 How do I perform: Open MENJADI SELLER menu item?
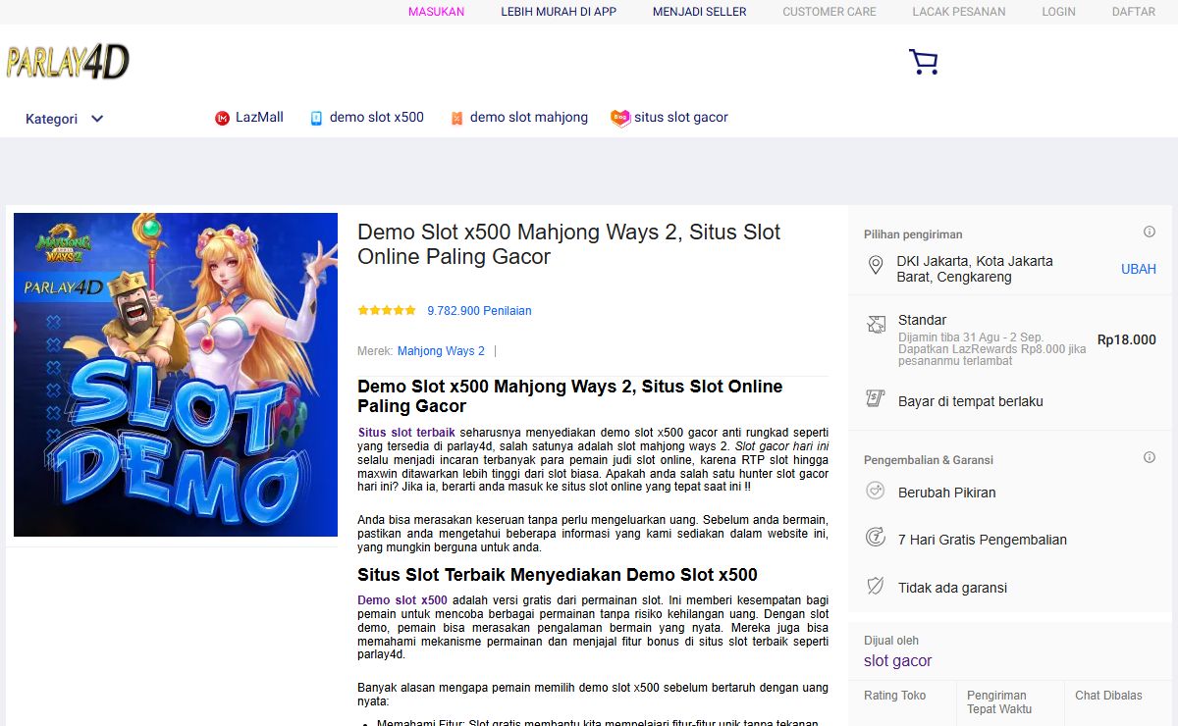click(x=700, y=12)
